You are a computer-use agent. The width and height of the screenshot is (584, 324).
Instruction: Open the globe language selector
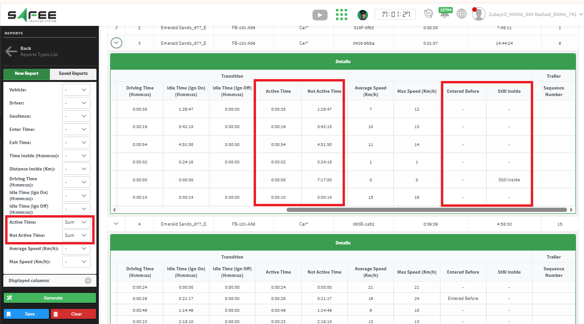click(x=462, y=14)
